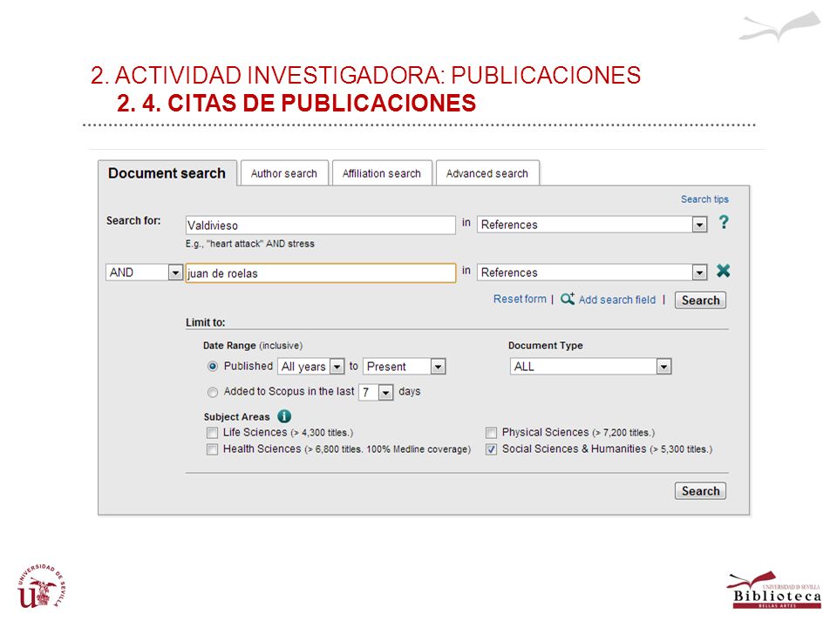The image size is (837, 627).
Task: Check the Physical Sciences checkbox
Action: coord(491,433)
